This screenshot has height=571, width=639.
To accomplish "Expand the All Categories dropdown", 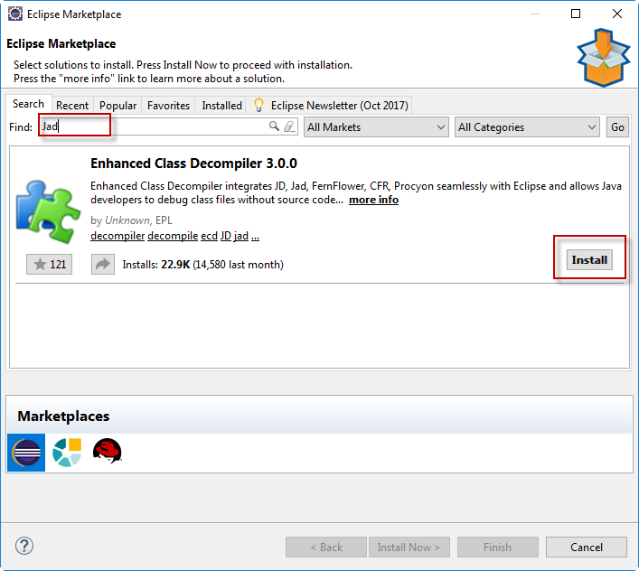I will [527, 127].
